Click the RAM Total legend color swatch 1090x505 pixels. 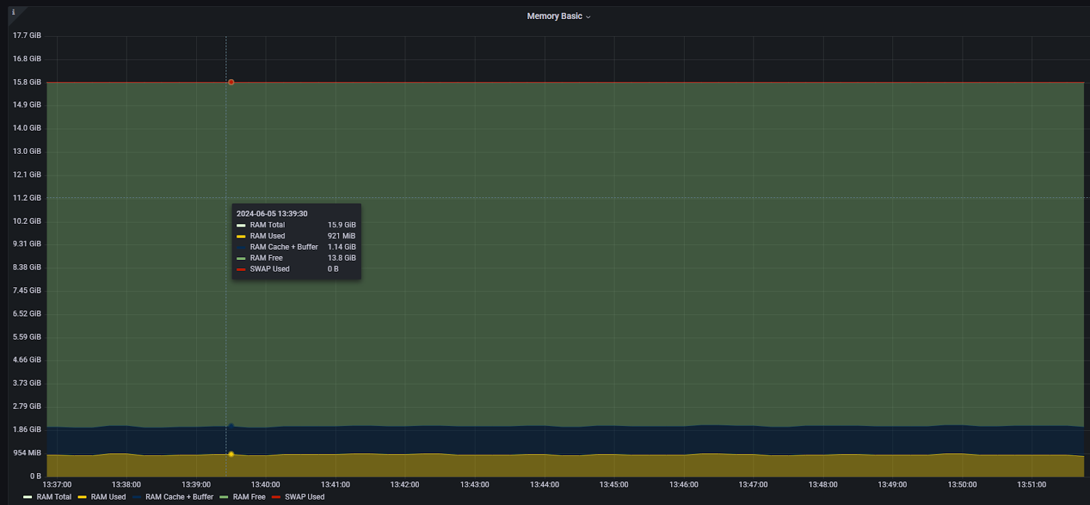pos(27,497)
